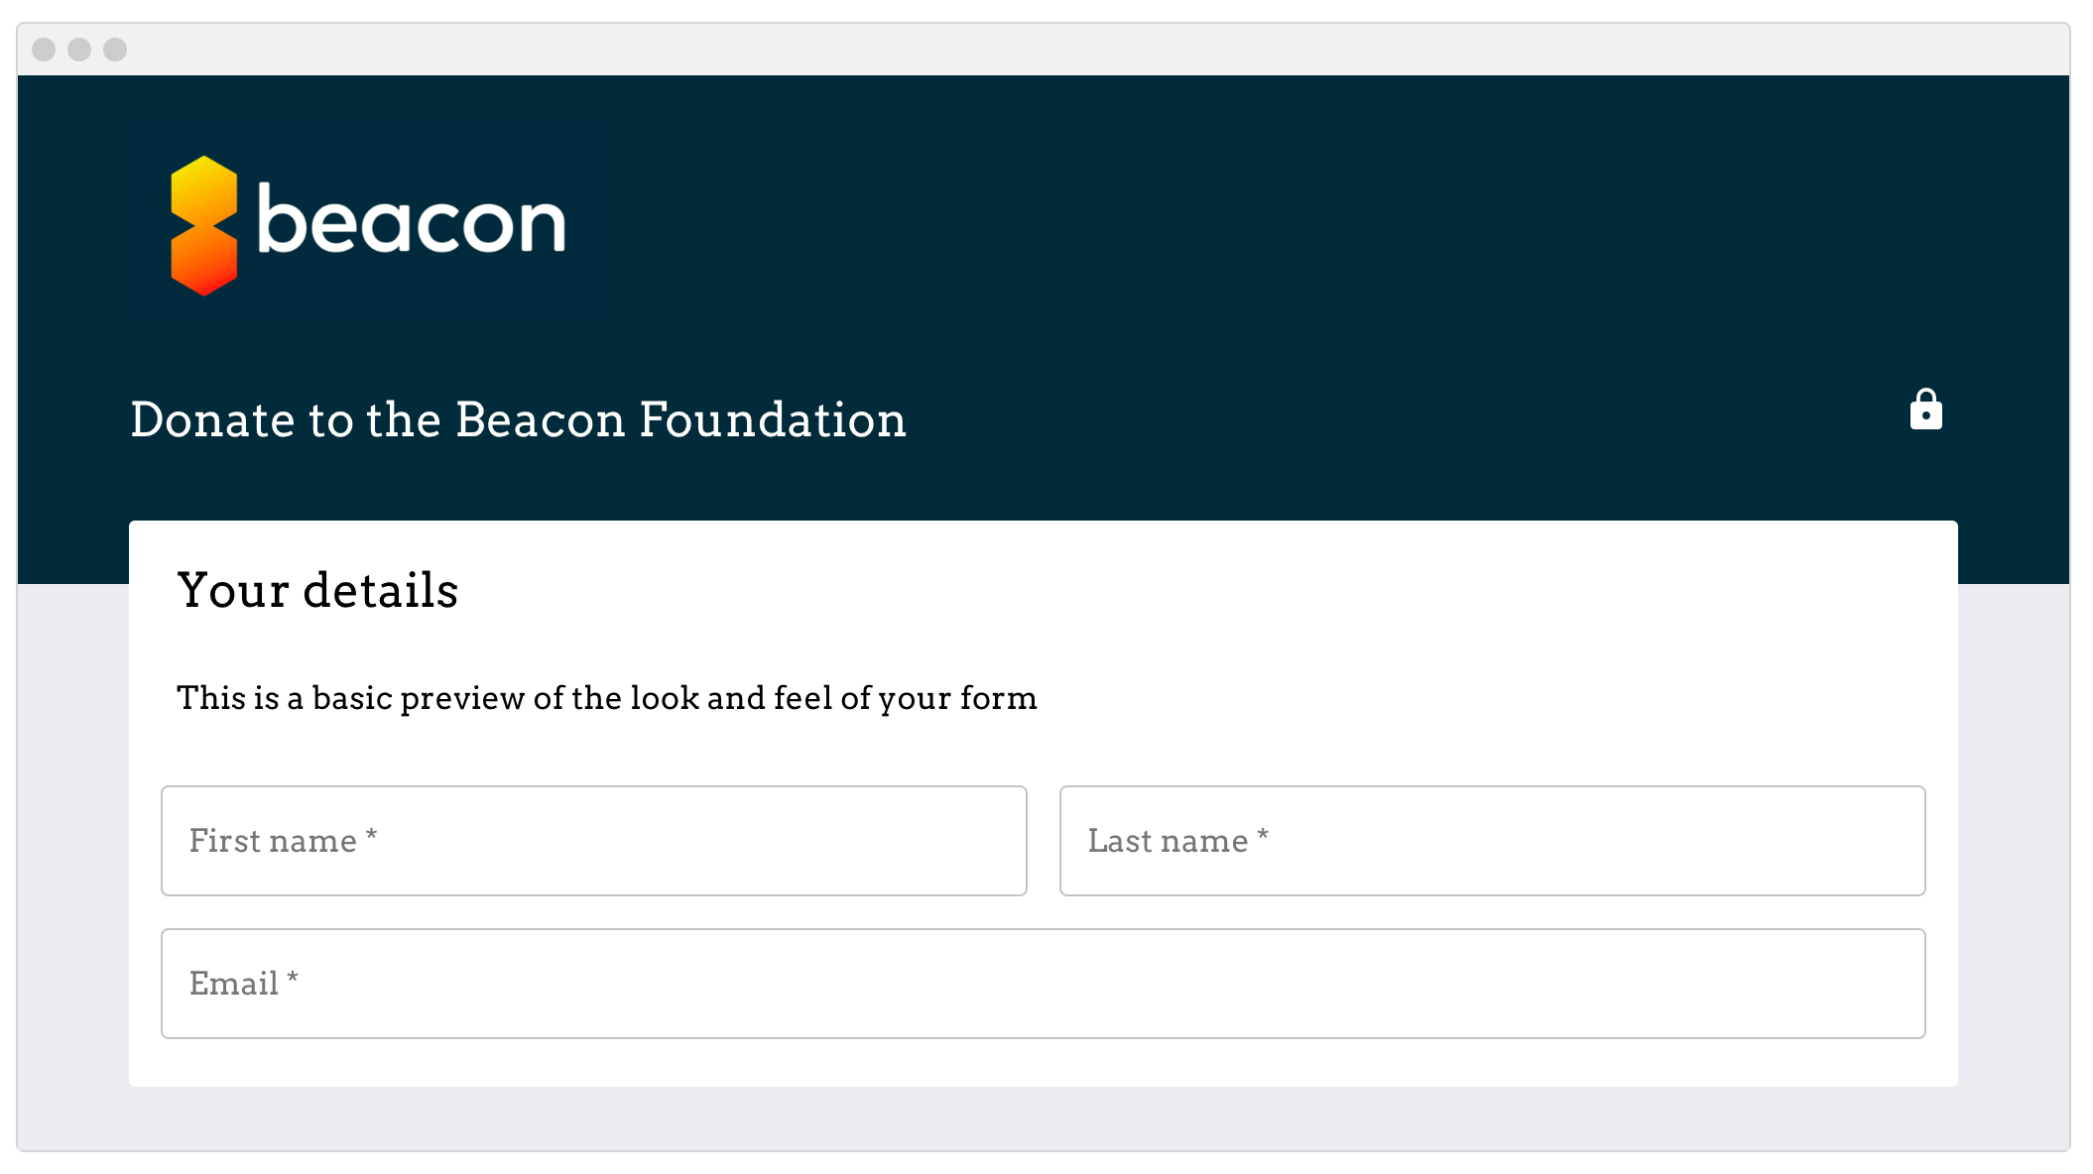Click the word "Foundation" in the title
Viewport: 2093px width, 1174px height.
click(x=773, y=419)
